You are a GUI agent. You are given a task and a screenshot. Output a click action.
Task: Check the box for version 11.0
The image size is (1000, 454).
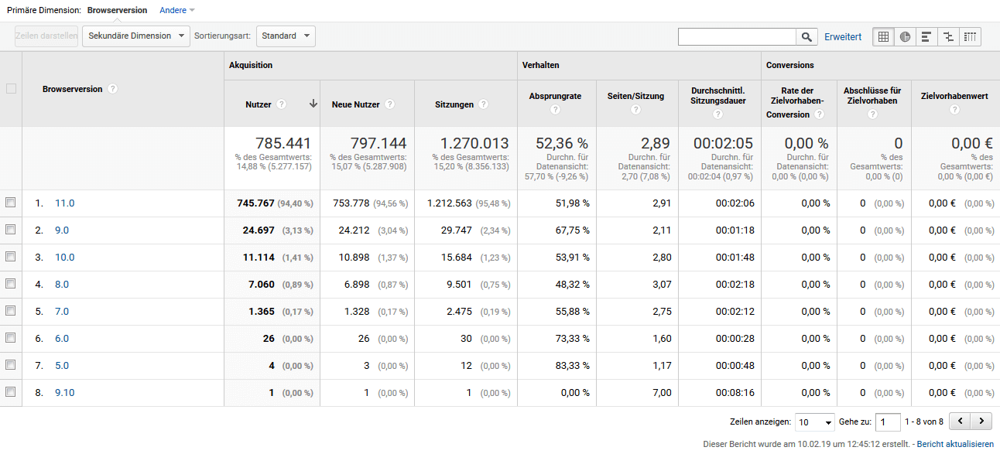(x=11, y=203)
